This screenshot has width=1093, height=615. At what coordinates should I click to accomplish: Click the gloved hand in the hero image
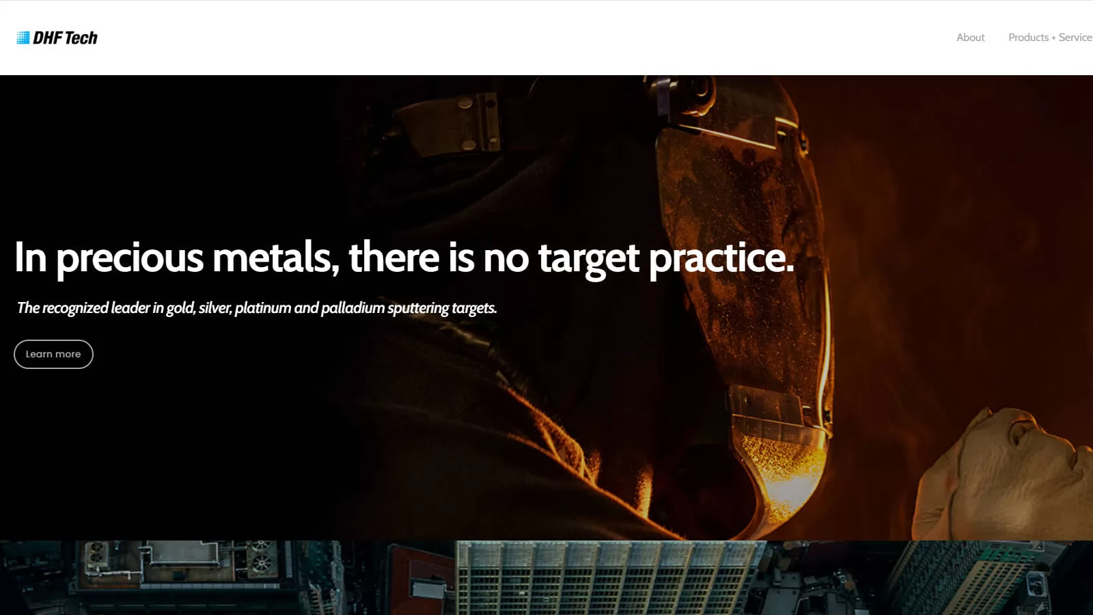pos(1004,471)
